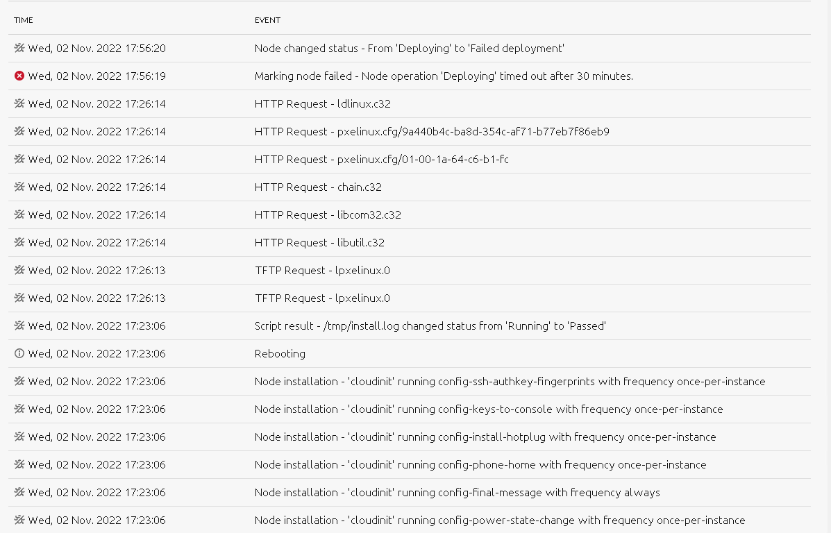Click the EVENT column header
This screenshot has width=831, height=533.
pos(267,20)
